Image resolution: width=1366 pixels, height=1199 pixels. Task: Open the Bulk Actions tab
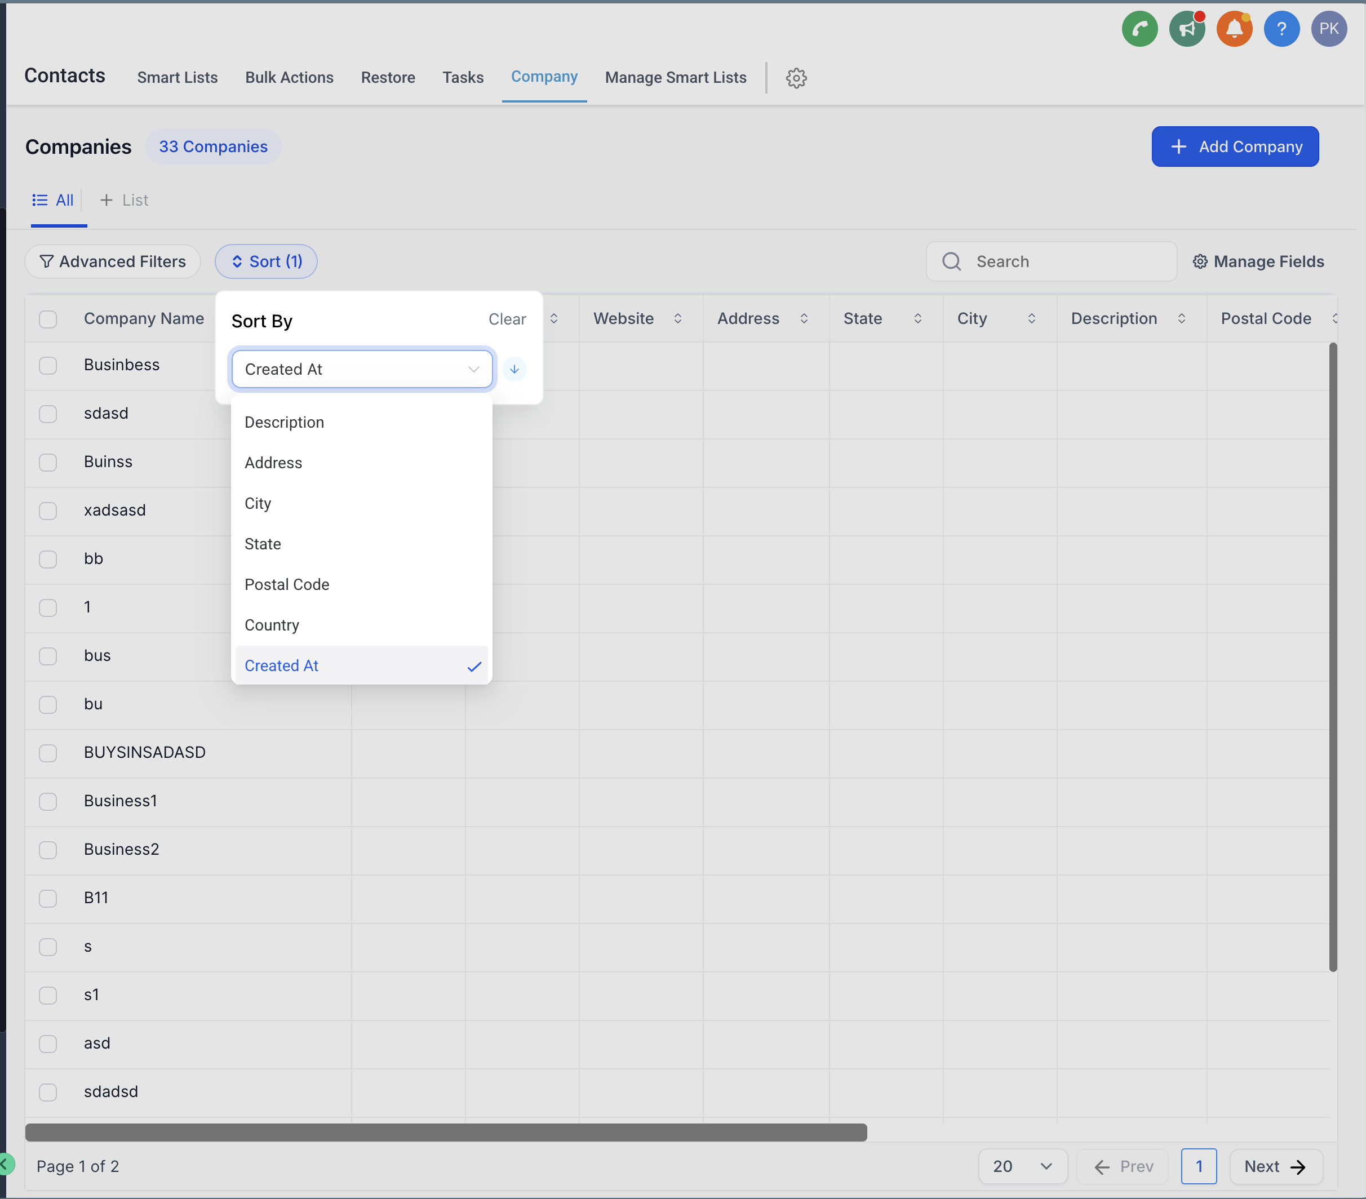pyautogui.click(x=289, y=78)
